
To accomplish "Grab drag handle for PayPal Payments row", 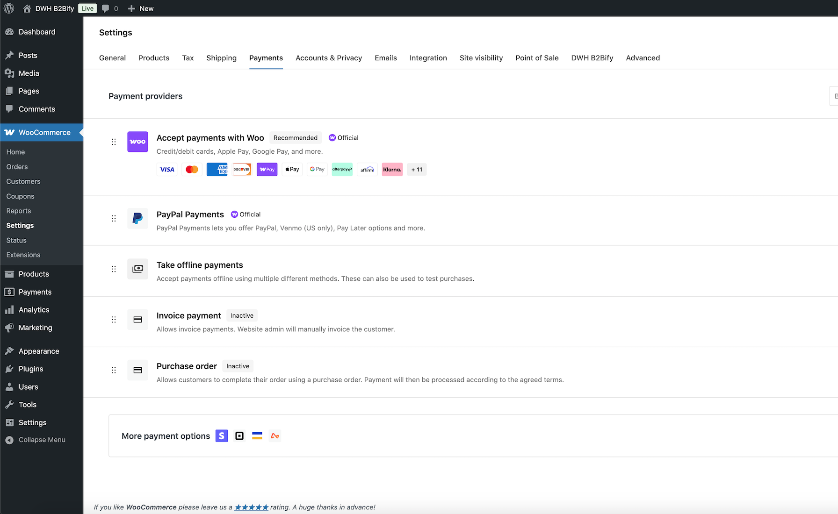I will click(114, 218).
